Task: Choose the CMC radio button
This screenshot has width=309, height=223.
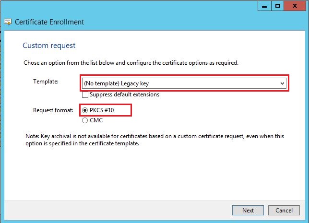Action: click(85, 120)
